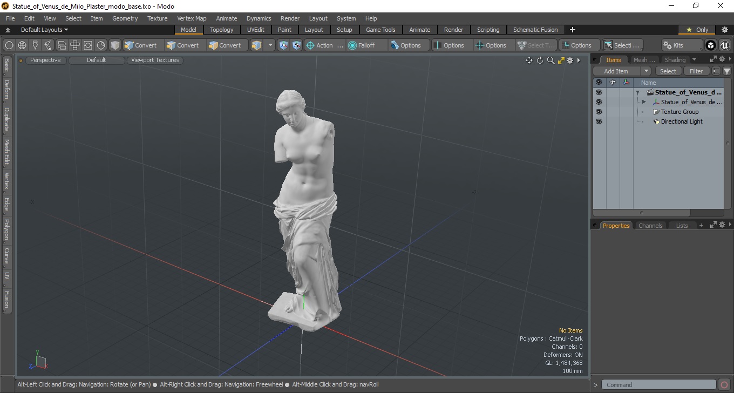The height and width of the screenshot is (393, 734).
Task: Click the curve path tool icon
Action: [48, 45]
